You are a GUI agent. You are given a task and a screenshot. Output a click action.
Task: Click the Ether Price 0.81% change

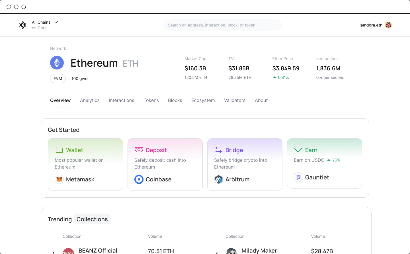tap(281, 77)
